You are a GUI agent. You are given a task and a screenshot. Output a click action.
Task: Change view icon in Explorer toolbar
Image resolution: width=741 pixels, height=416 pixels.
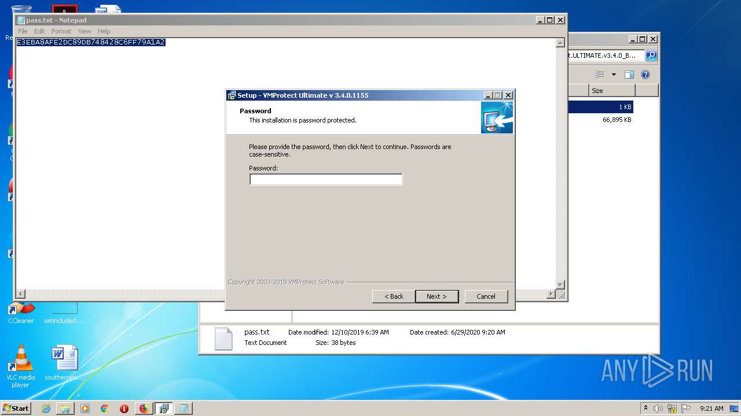[x=600, y=75]
